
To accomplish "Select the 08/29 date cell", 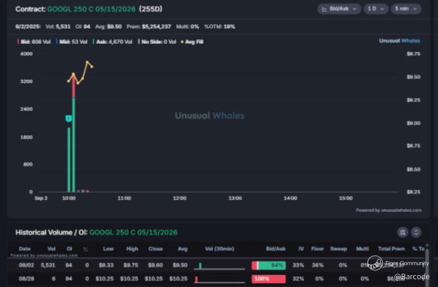I will point(26,278).
